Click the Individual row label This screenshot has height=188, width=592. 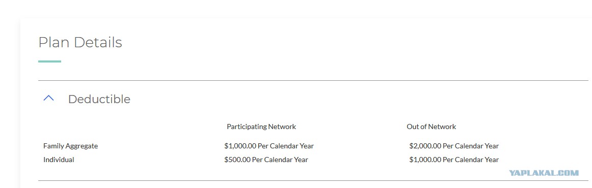59,160
